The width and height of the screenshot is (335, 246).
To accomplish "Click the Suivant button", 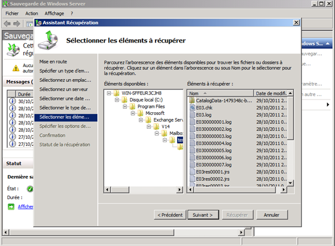I will pyautogui.click(x=203, y=215).
